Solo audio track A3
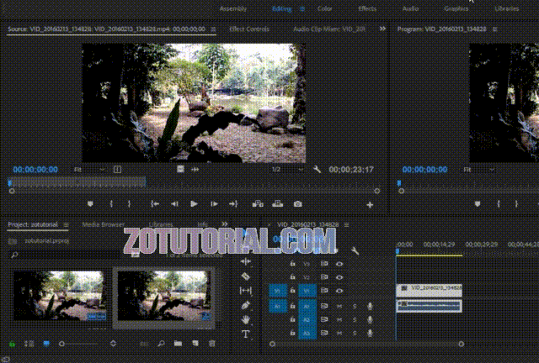Image resolution: width=539 pixels, height=363 pixels. [x=355, y=333]
